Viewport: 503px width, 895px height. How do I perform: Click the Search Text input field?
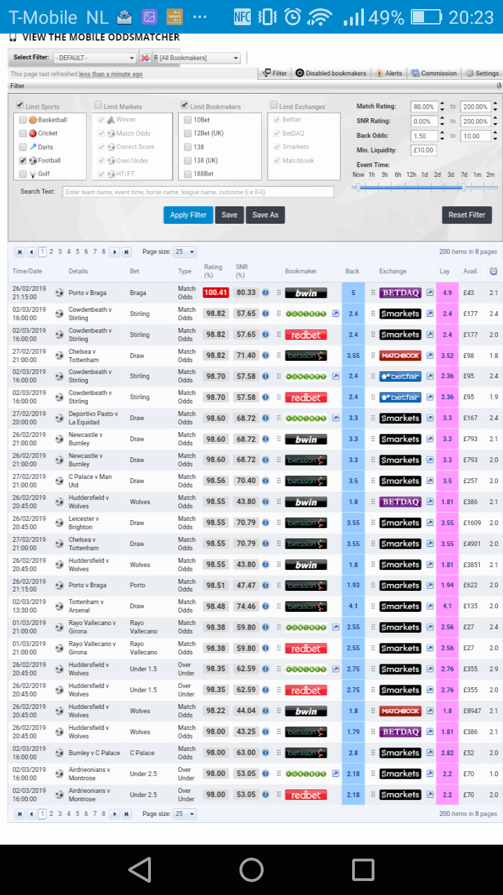[198, 192]
